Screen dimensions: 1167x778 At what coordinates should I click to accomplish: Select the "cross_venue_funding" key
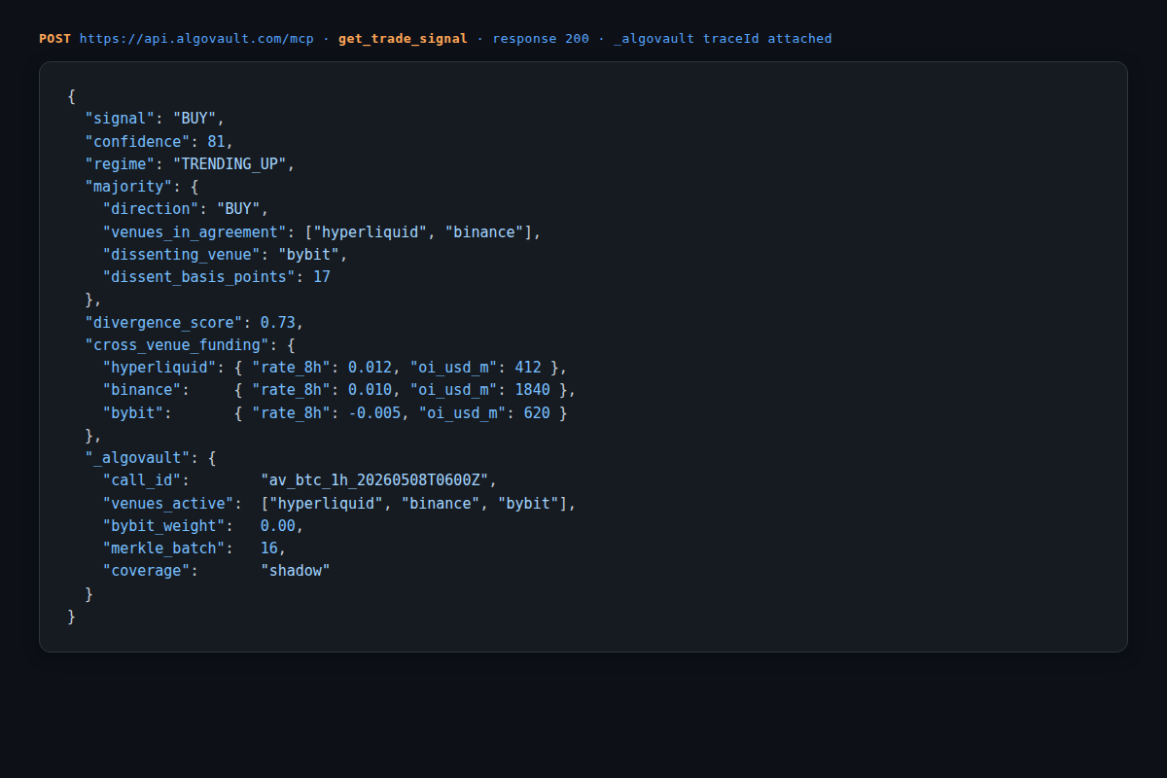[x=178, y=344]
